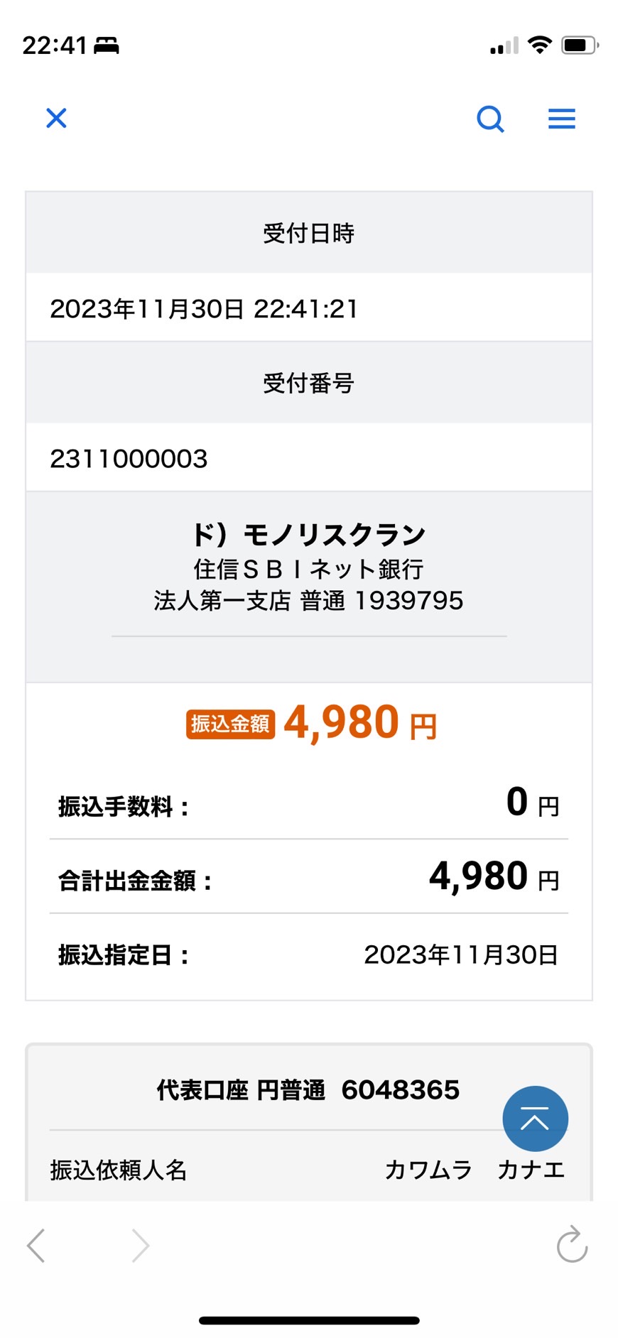The height and width of the screenshot is (1338, 618).
Task: Tap the battery indicator in status bar
Action: pos(580,45)
